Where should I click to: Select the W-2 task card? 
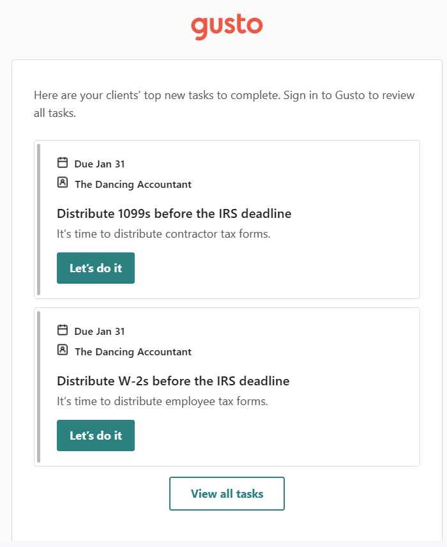[x=227, y=386]
